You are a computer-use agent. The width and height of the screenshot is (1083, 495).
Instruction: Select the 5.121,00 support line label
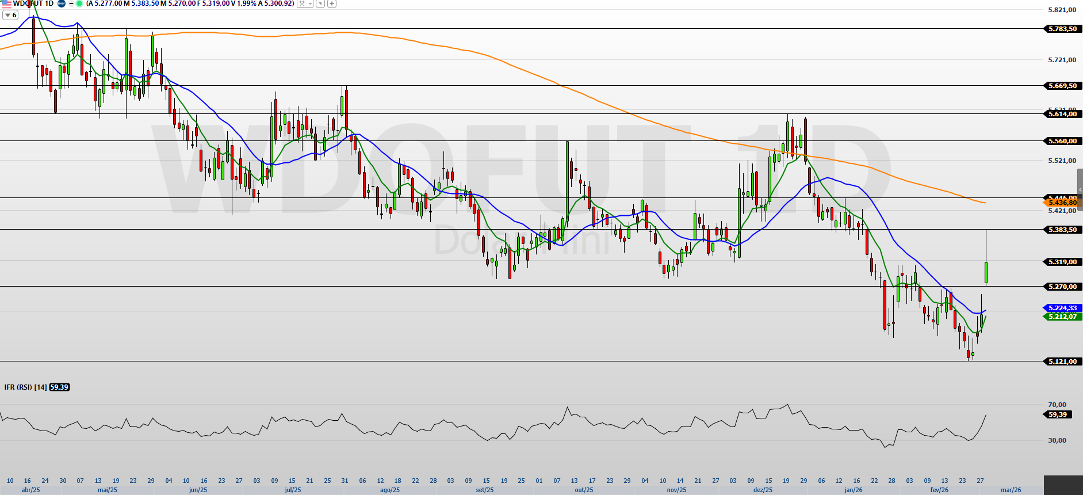click(x=1062, y=361)
